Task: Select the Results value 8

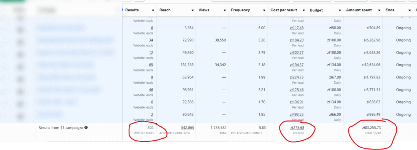Action: tap(152, 77)
